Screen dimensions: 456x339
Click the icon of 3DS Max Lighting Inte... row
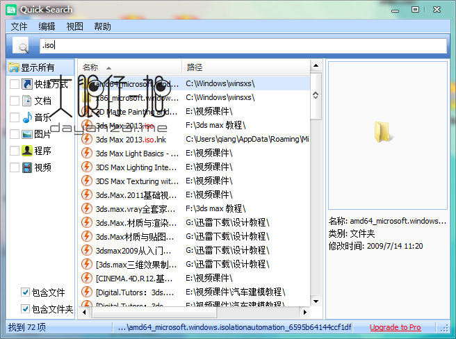[87, 167]
